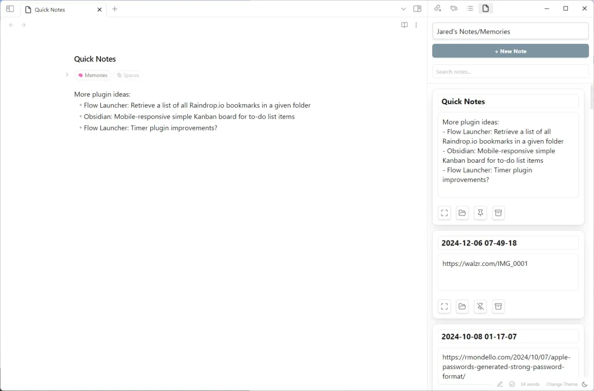Screen dimensions: 594x391
Task: Maximize the application window
Action: coord(566,8)
